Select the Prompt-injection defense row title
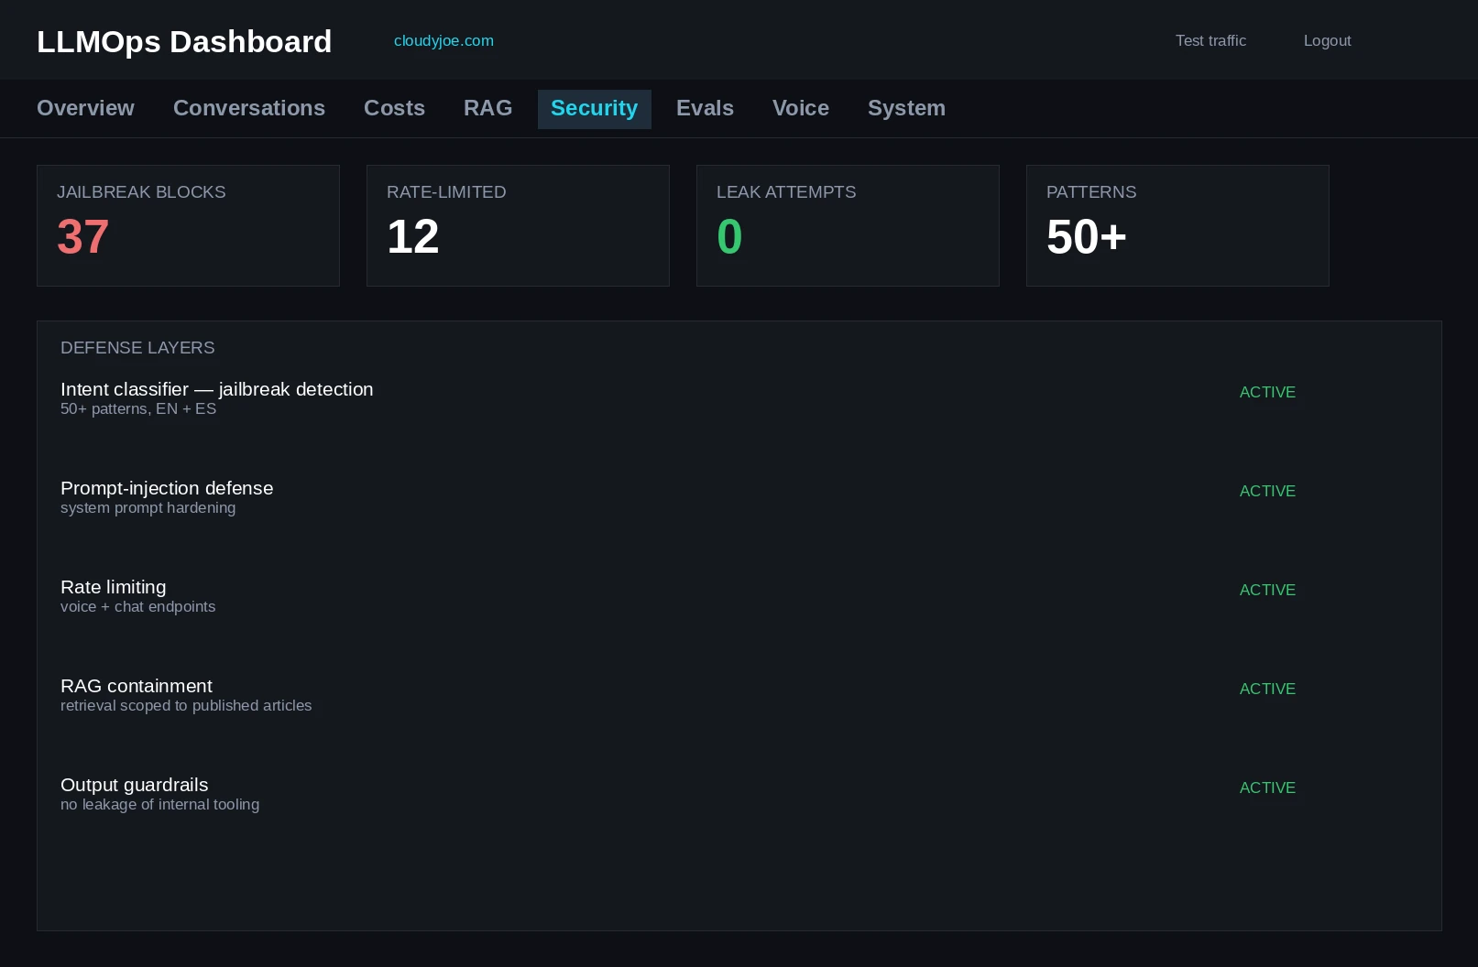 pos(167,488)
